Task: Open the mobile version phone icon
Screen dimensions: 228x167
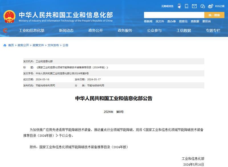Action: 186,6
